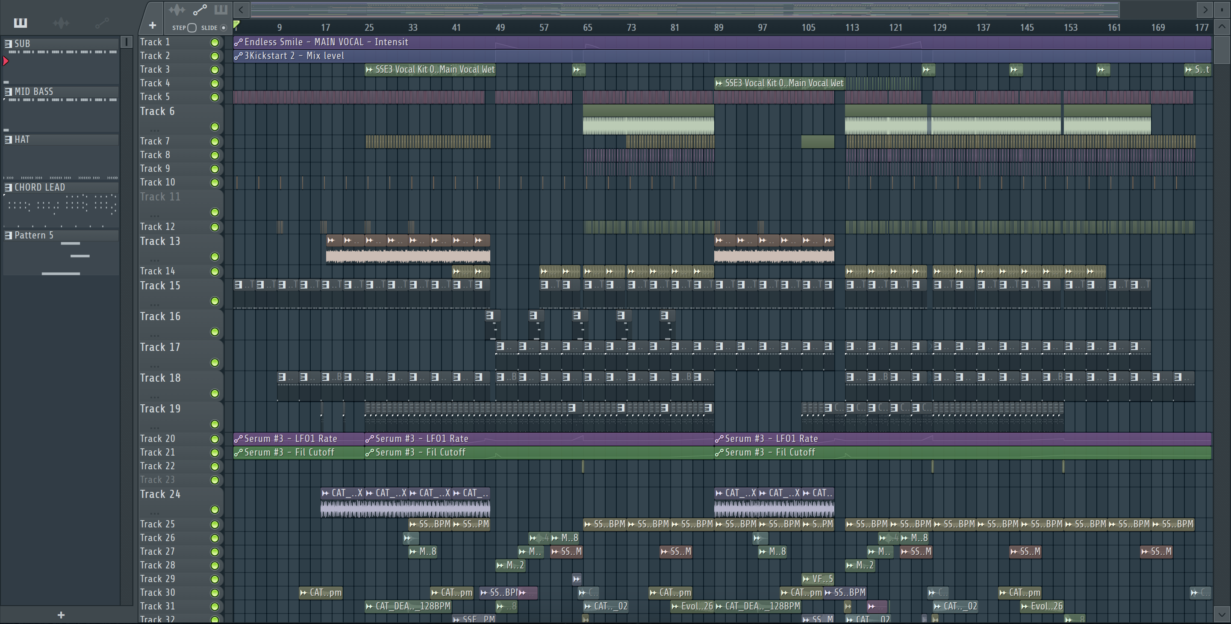Open clip menu icon of SS..BPI on Track 30

[484, 593]
